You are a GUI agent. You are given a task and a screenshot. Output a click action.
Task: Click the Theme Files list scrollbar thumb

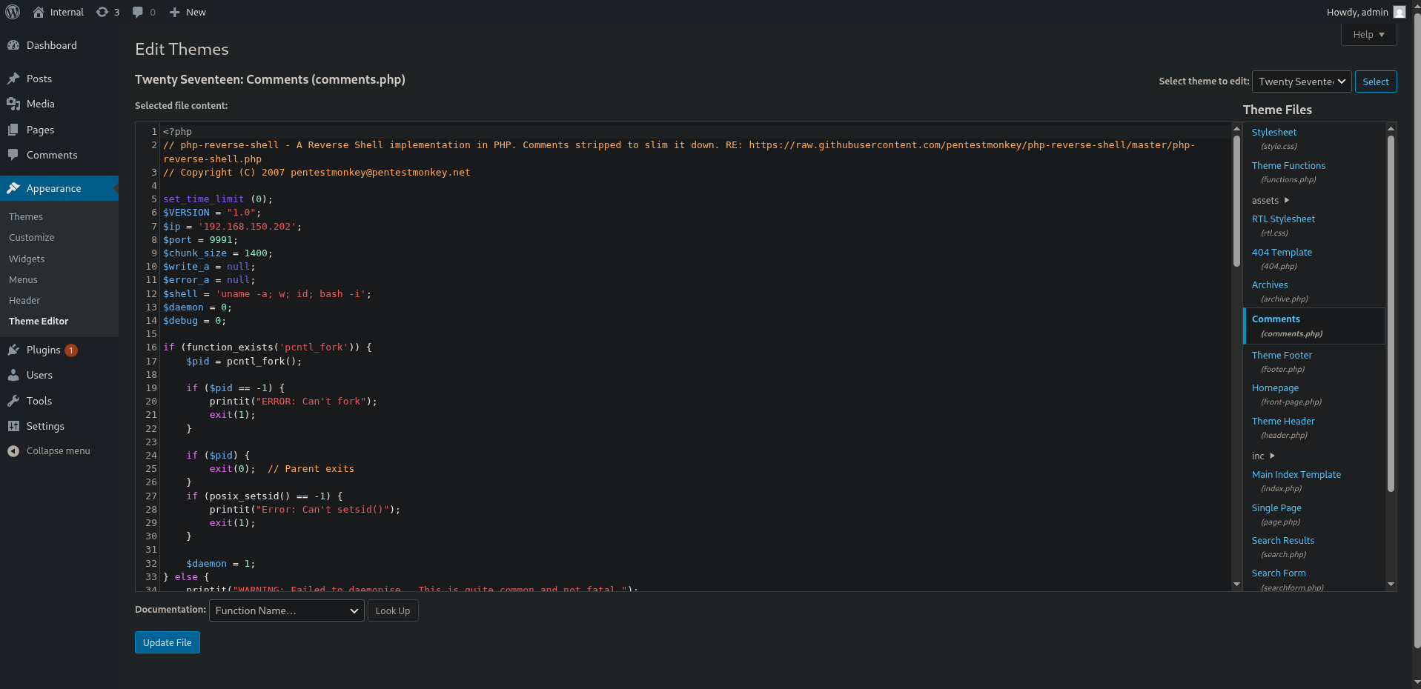pyautogui.click(x=1391, y=313)
